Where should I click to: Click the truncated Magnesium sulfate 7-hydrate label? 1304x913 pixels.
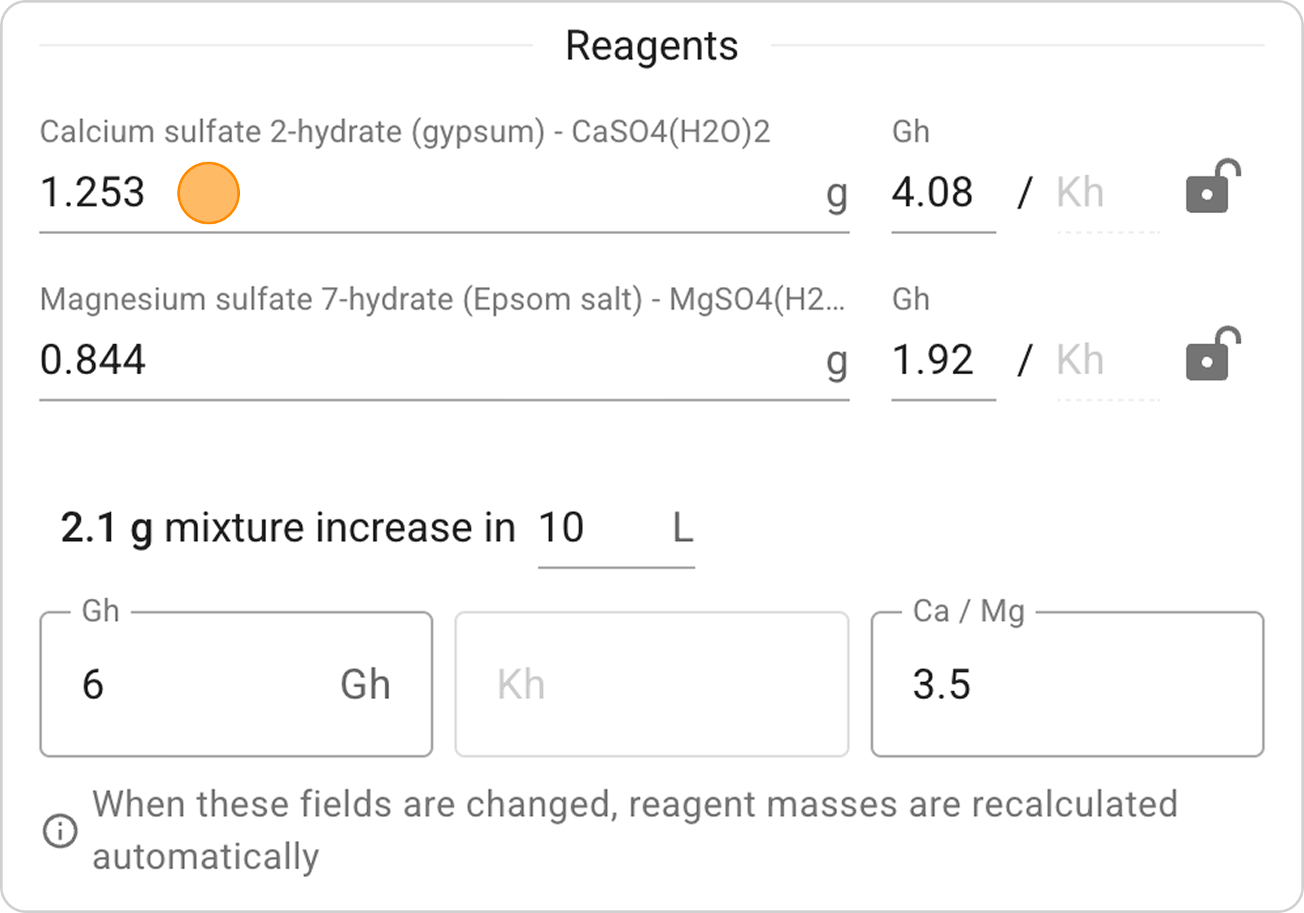[442, 299]
